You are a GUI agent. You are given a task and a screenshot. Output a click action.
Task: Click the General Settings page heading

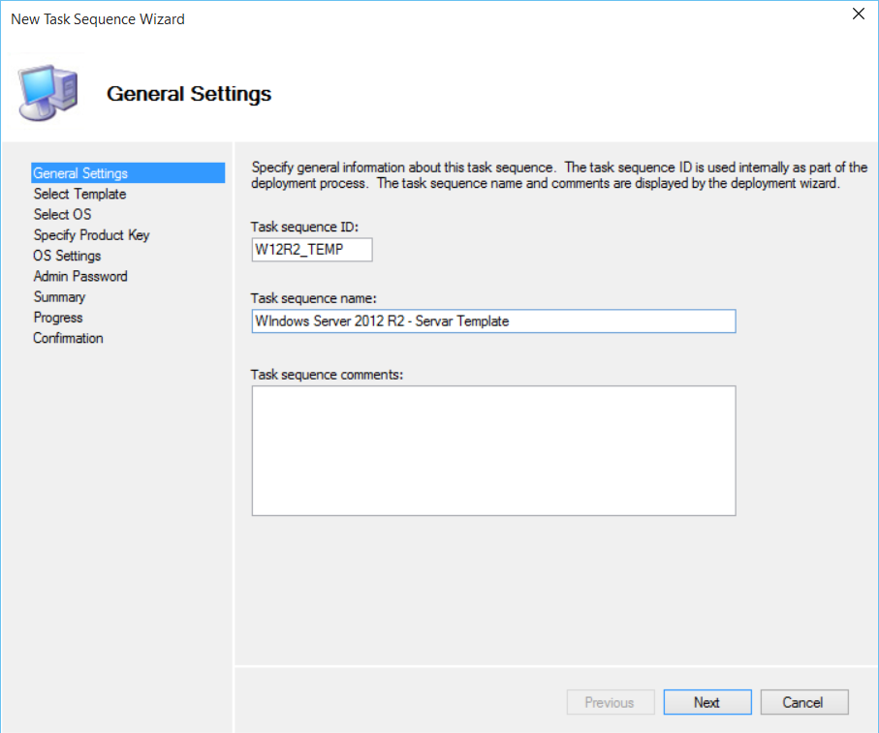point(189,94)
